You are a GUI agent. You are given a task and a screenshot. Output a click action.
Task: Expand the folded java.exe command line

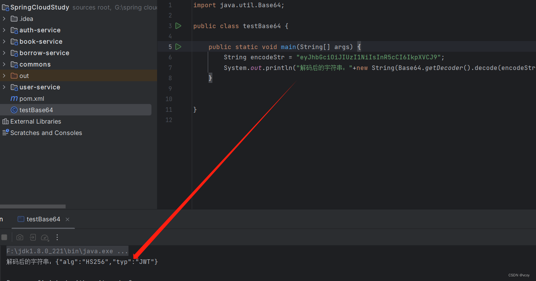(67, 251)
